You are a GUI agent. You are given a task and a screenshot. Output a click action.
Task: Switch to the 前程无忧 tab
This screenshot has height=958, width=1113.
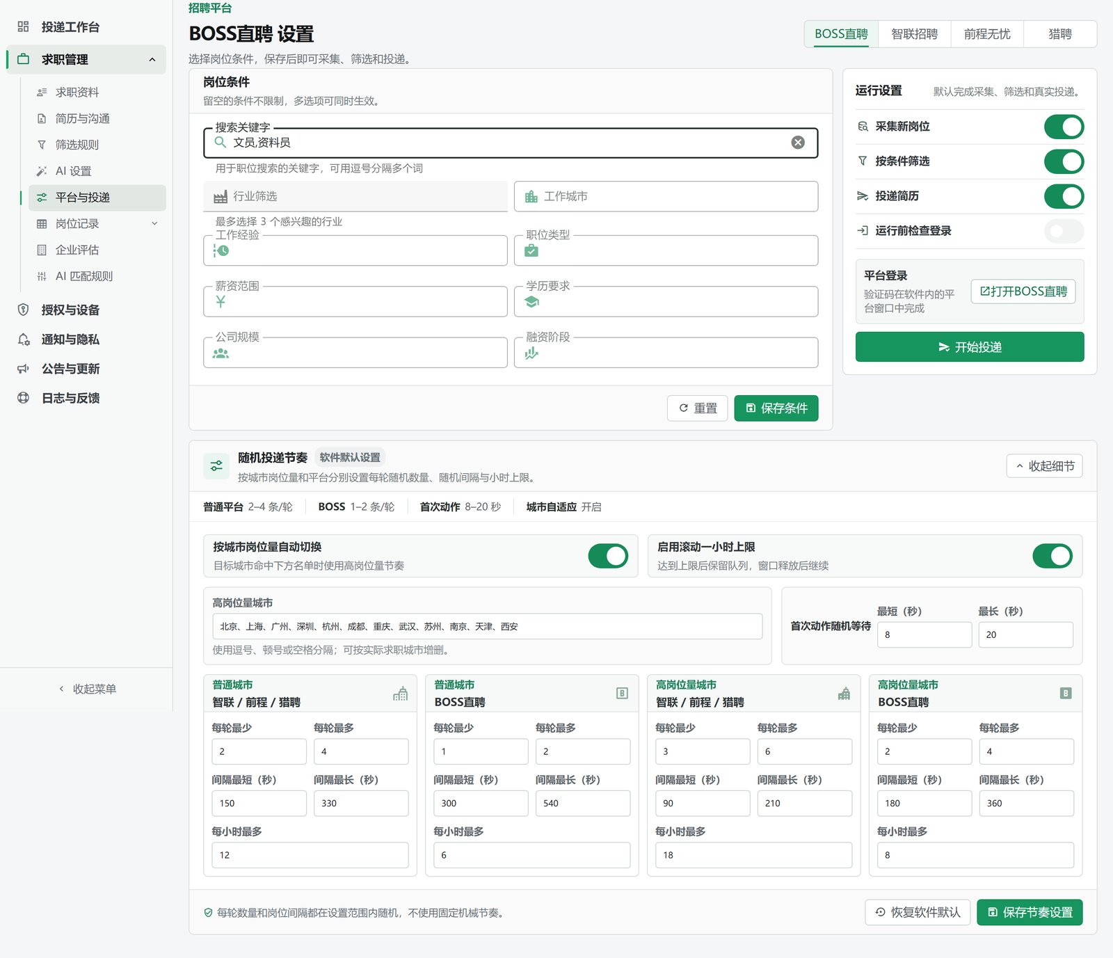[x=987, y=34]
